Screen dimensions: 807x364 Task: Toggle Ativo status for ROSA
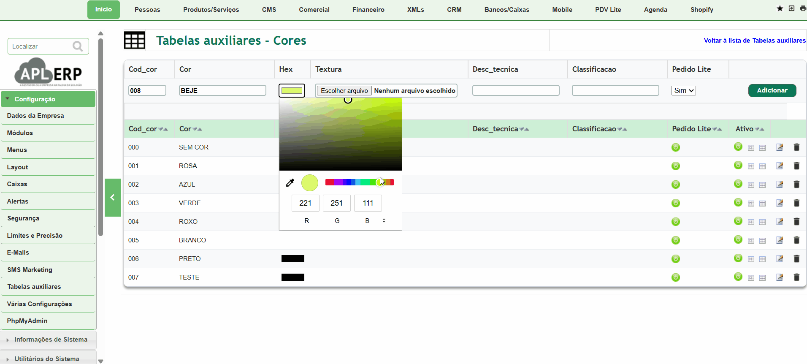point(738,165)
